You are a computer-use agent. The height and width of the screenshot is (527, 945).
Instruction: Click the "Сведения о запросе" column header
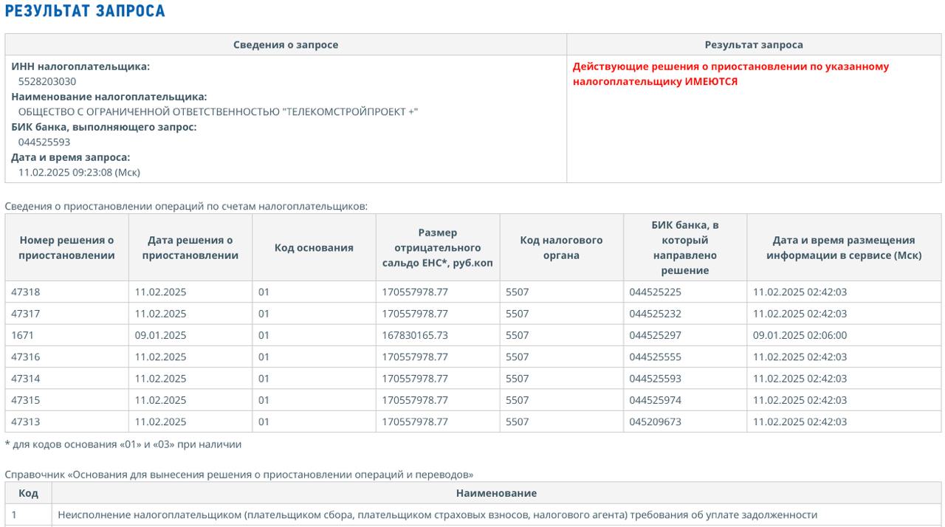[286, 45]
